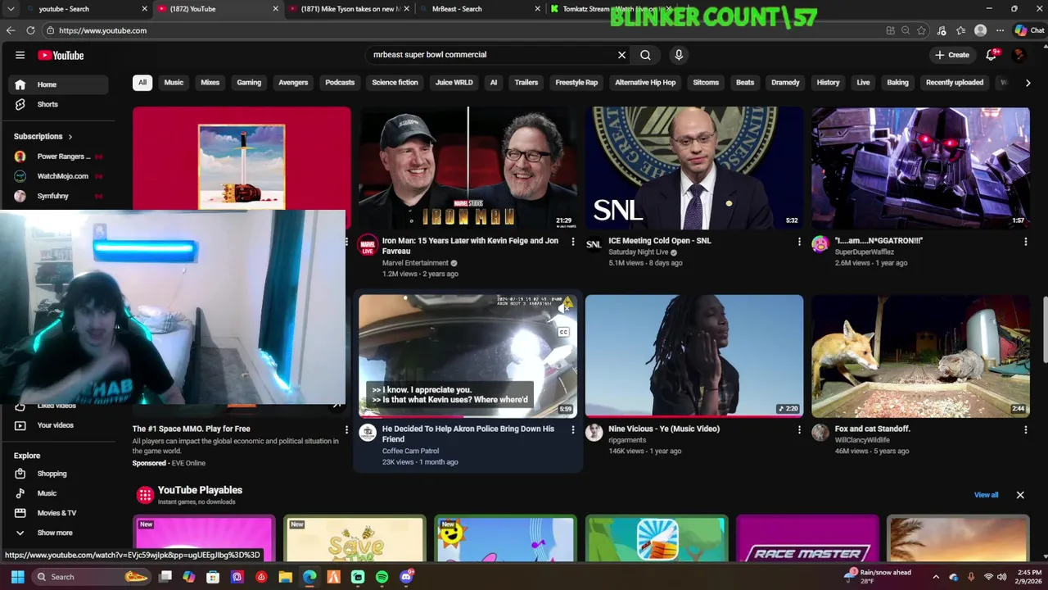Select the Juice WRLD chip

(454, 83)
